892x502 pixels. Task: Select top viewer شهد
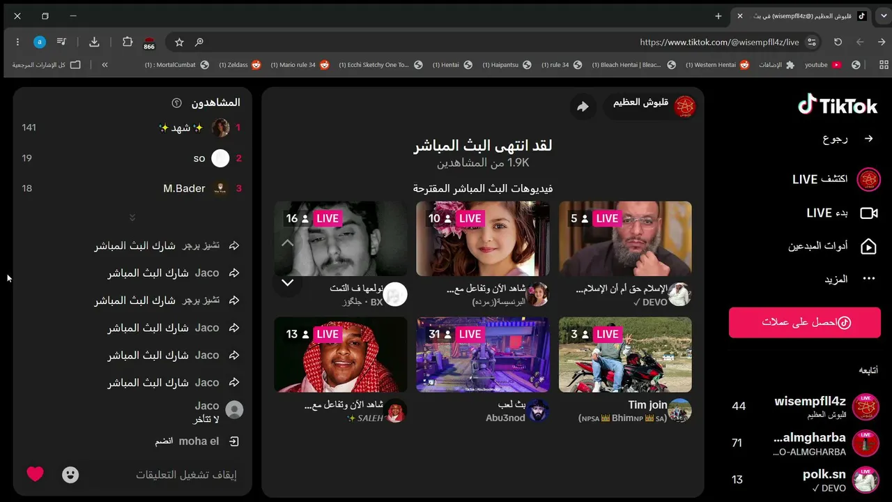(132, 128)
